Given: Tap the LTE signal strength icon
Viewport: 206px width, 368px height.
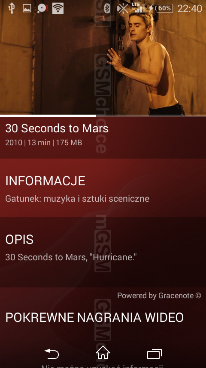Looking at the screenshot, I should [x=139, y=8].
